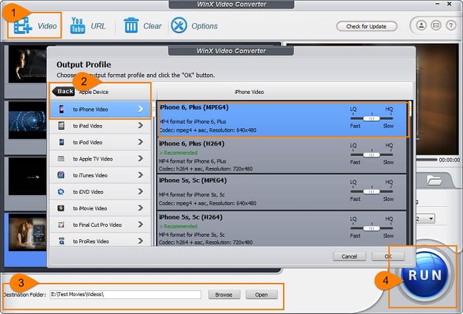Select the to iPhone Video category

coord(101,109)
